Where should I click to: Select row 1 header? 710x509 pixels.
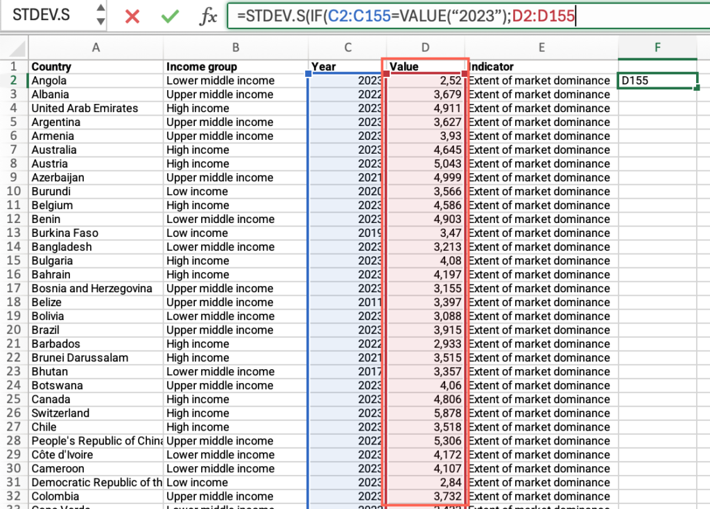14,66
